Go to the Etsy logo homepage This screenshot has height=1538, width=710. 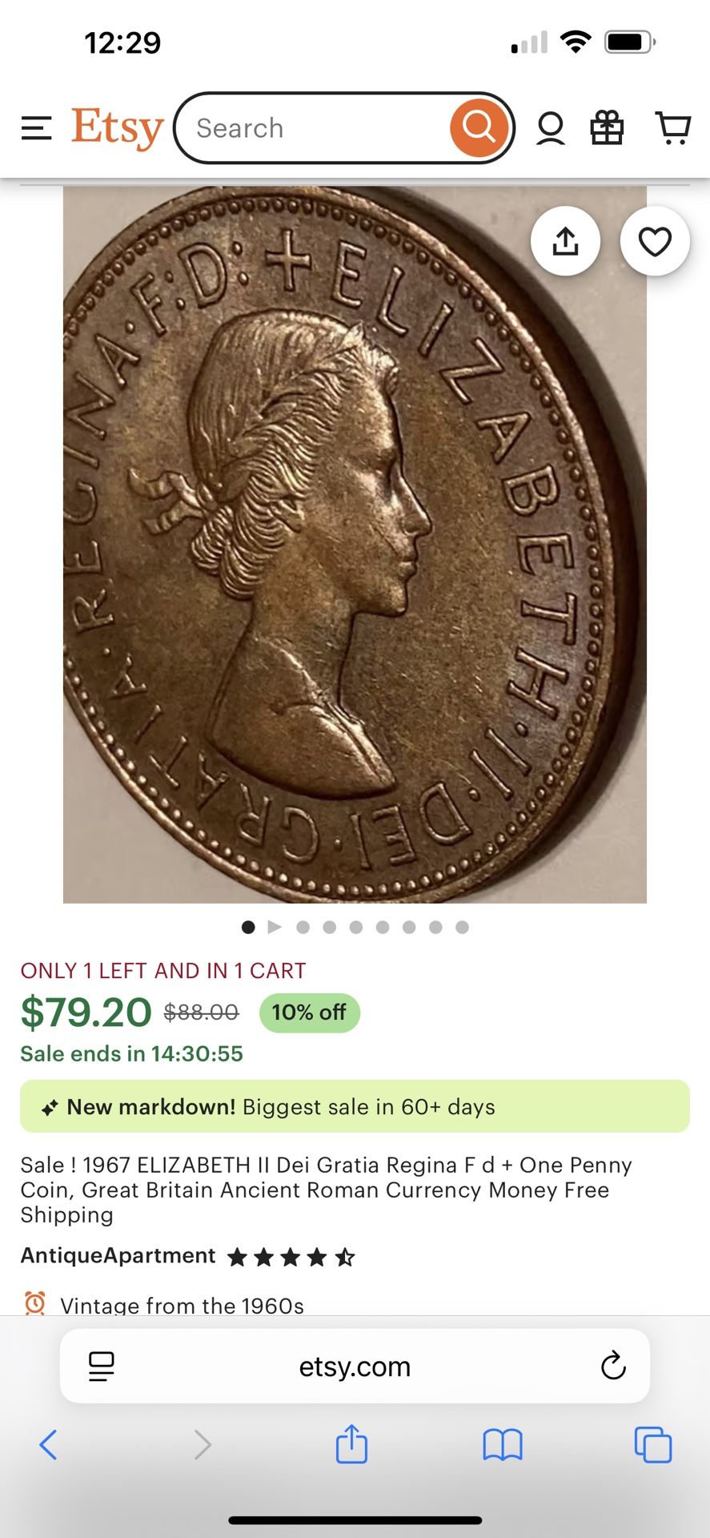117,128
